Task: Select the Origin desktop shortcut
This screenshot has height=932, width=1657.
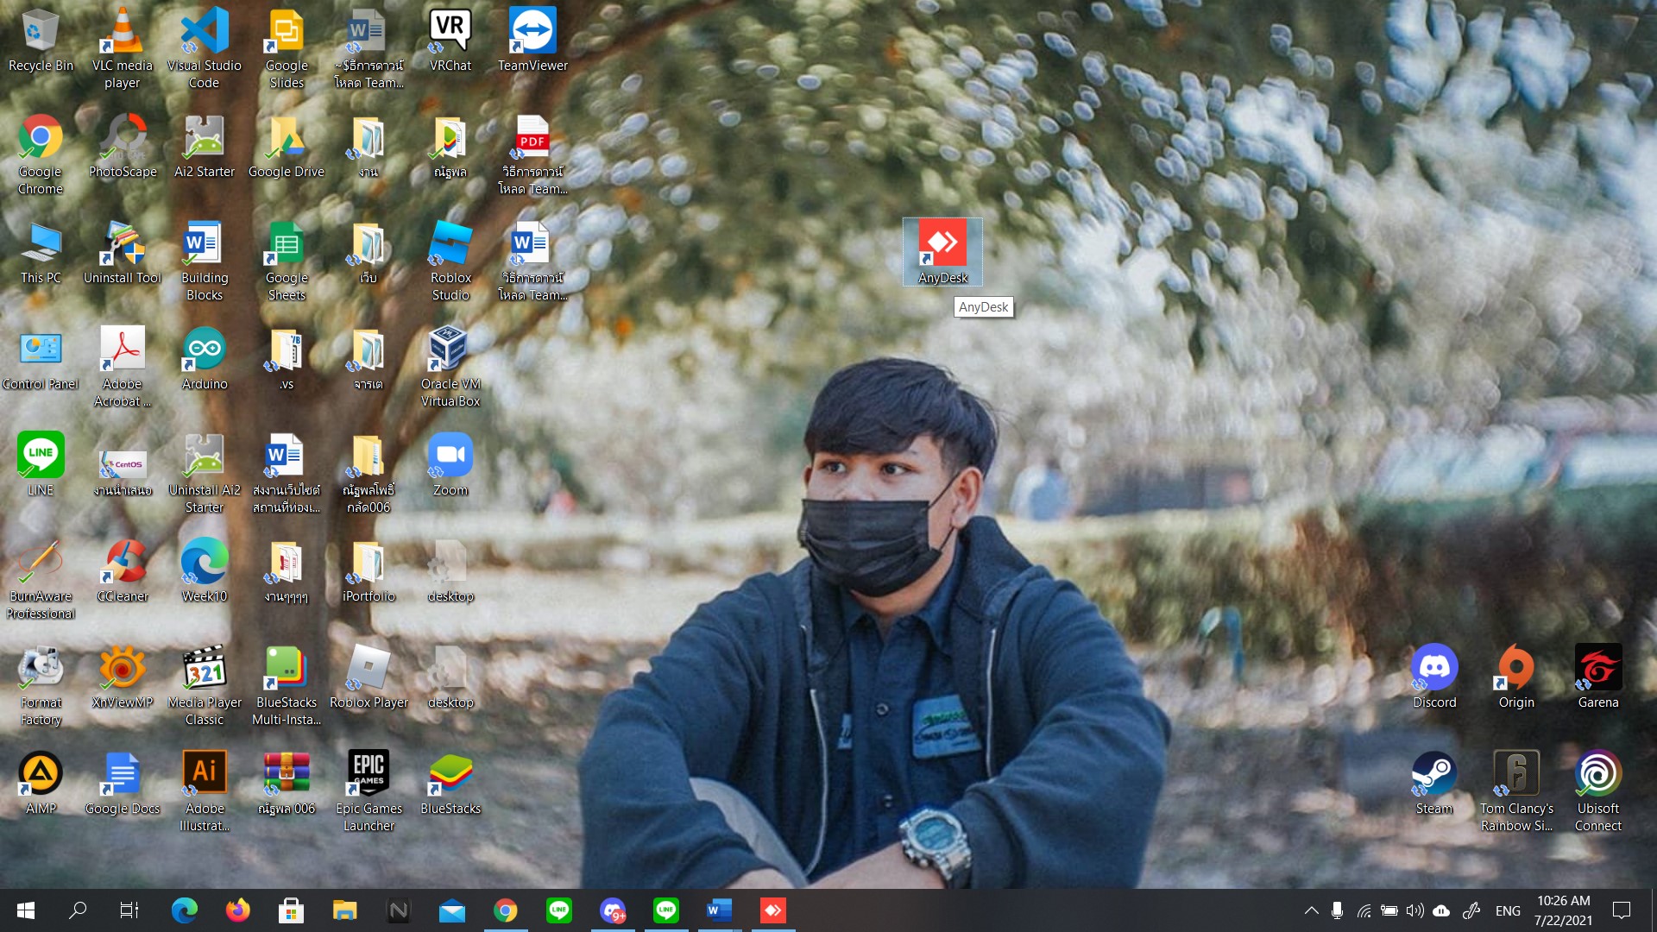Action: coord(1516,677)
